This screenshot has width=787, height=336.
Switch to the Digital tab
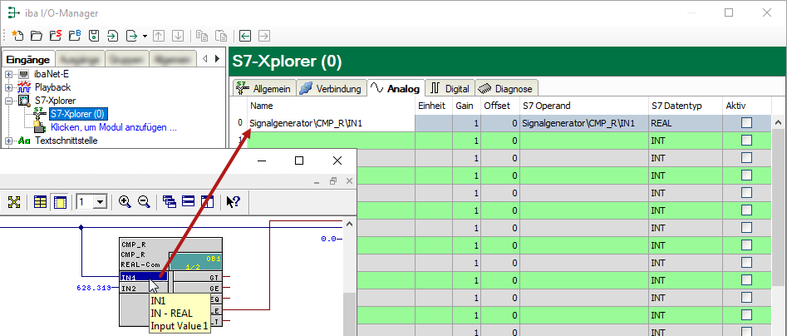click(450, 88)
